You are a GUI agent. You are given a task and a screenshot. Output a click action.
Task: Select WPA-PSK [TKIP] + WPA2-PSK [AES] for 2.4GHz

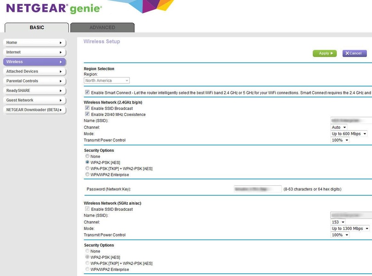(87, 168)
